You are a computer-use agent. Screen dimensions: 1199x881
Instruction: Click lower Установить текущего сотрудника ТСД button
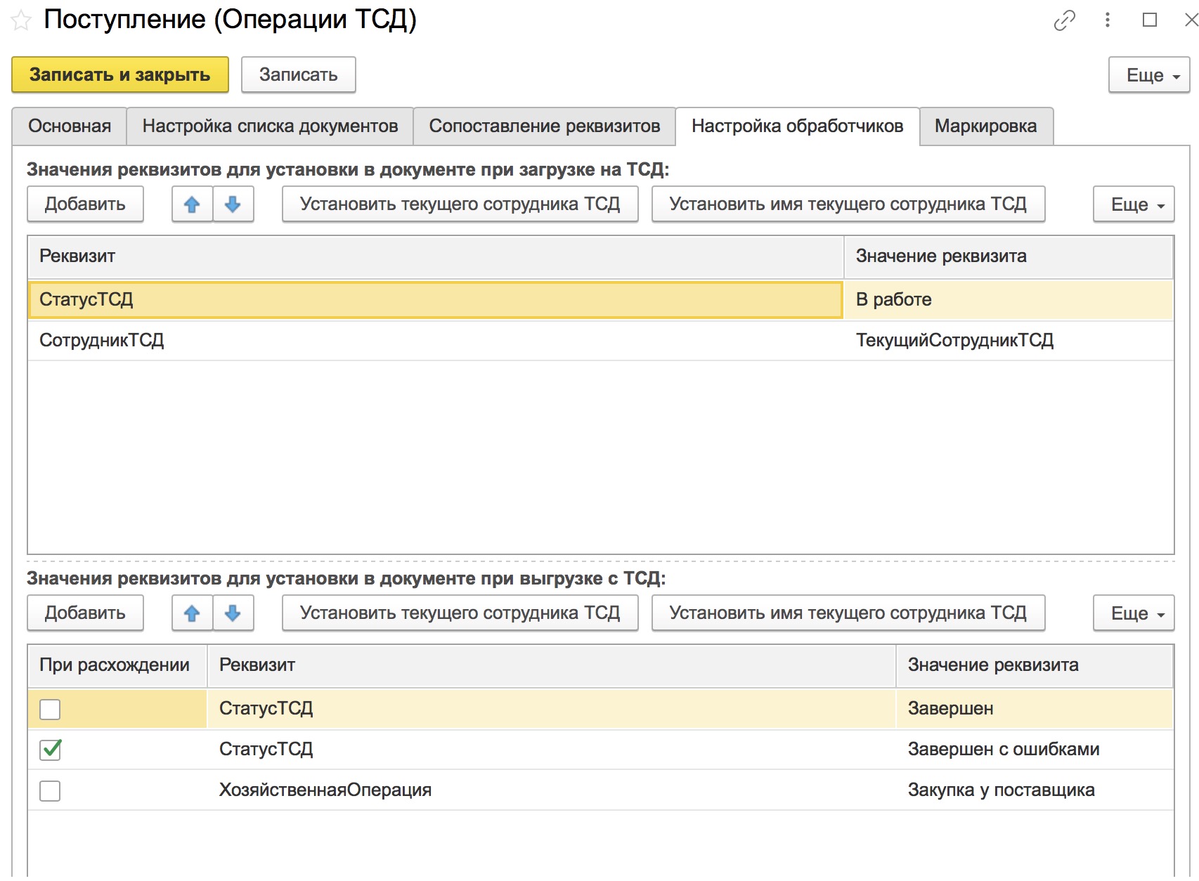(460, 613)
